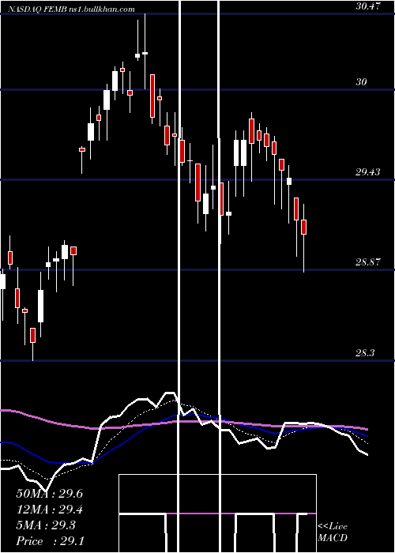Viewport: 395px width, 553px height.
Task: Select the 12MA : 29.4 reading
Action: [49, 510]
